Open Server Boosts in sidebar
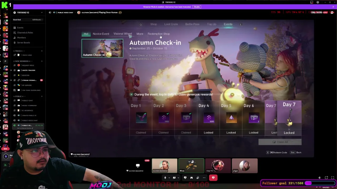 pyautogui.click(x=23, y=43)
